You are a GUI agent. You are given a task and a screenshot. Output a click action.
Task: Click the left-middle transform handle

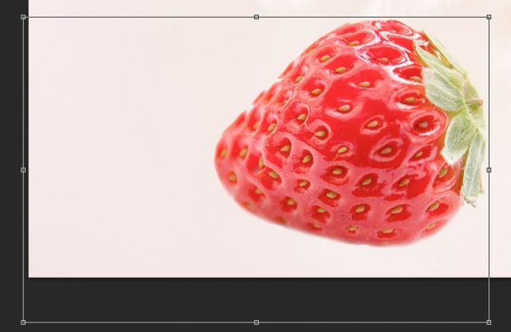point(23,170)
